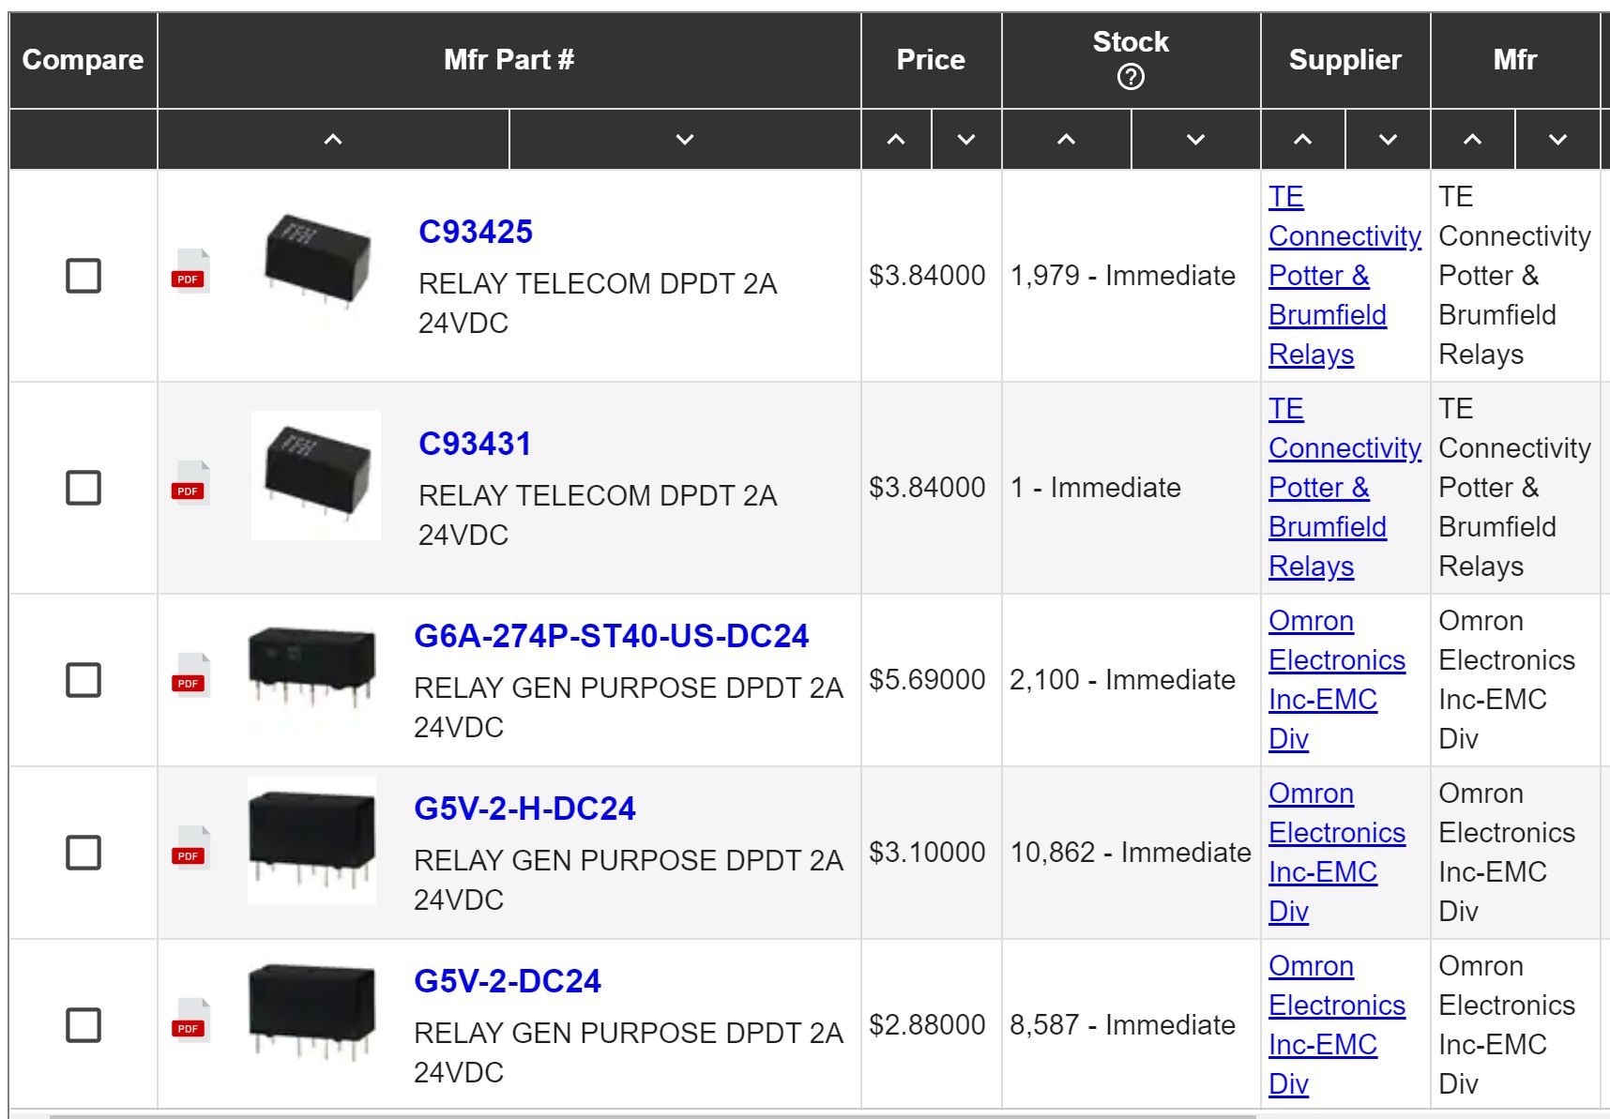The image size is (1610, 1119).
Task: Select compare checkbox for G5V-2-DC24
Action: [84, 1025]
